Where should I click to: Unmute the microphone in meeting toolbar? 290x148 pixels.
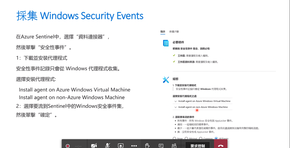tap(107, 146)
